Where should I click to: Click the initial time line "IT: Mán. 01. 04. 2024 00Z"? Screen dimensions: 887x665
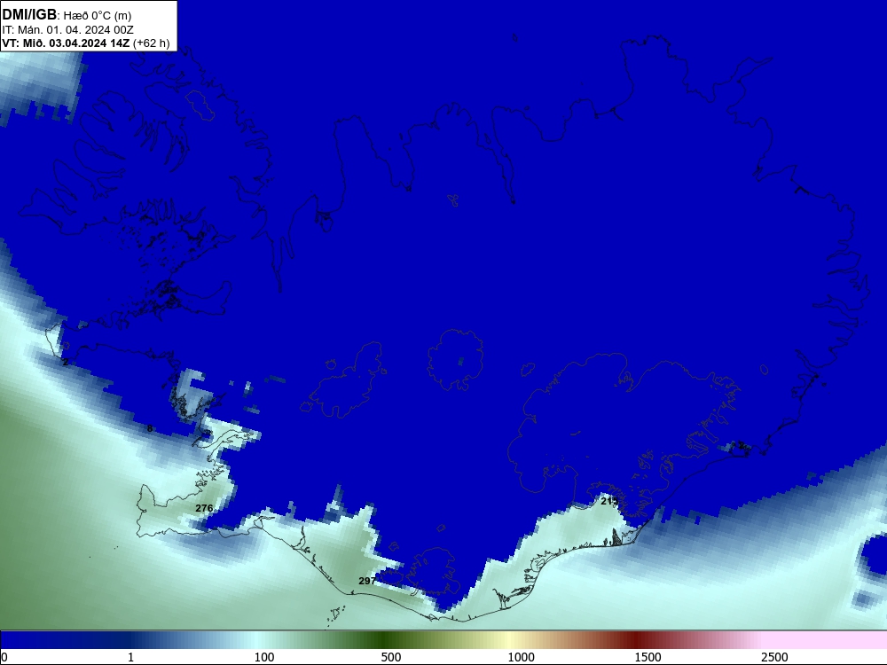68,30
